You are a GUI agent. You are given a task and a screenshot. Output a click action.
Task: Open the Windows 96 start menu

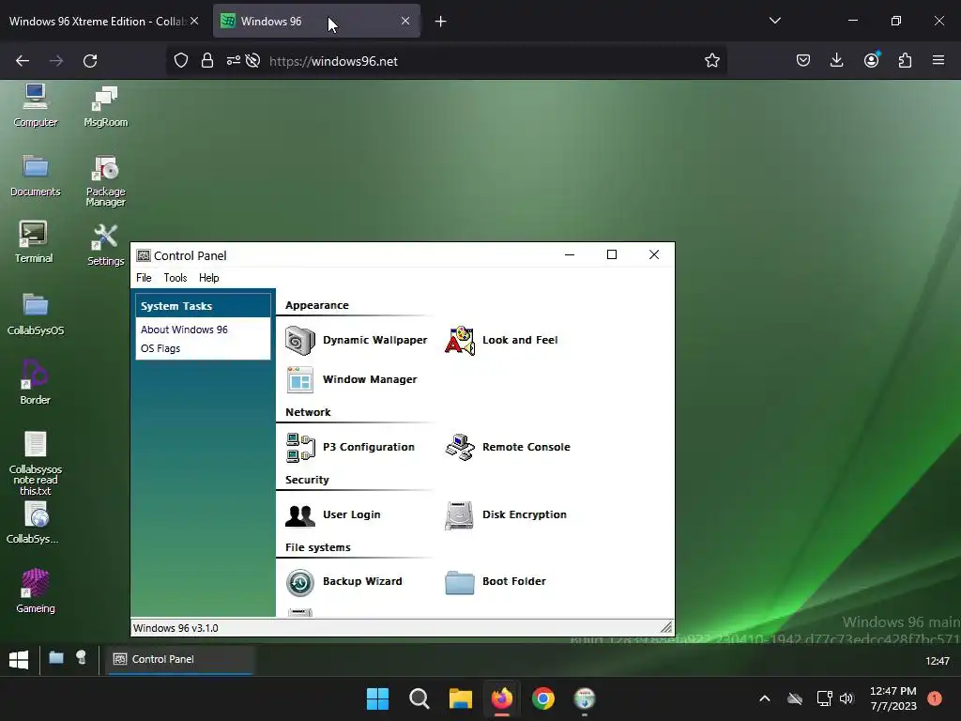(x=19, y=660)
